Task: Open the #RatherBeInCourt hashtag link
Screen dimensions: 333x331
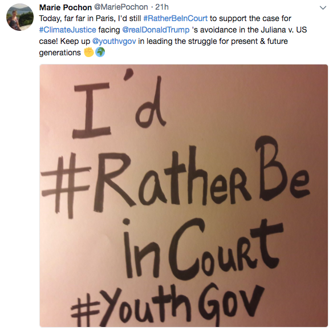Action: click(176, 18)
